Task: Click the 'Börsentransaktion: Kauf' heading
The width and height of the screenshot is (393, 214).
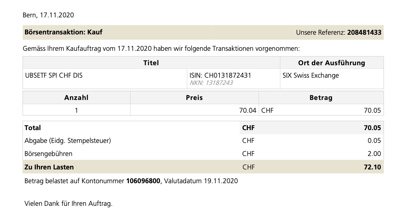Action: tap(63, 32)
